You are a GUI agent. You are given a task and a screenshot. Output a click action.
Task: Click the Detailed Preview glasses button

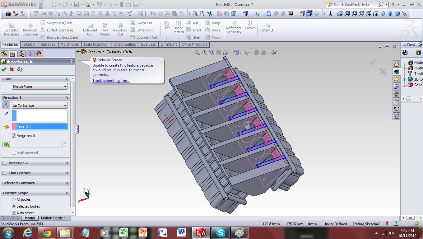point(20,69)
